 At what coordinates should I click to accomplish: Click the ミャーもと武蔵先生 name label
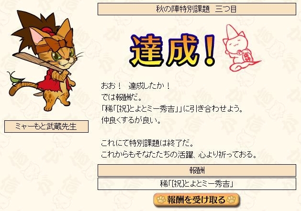click(x=46, y=127)
